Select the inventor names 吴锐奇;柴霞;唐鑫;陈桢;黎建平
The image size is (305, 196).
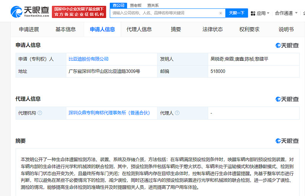pyautogui.click(x=239, y=59)
